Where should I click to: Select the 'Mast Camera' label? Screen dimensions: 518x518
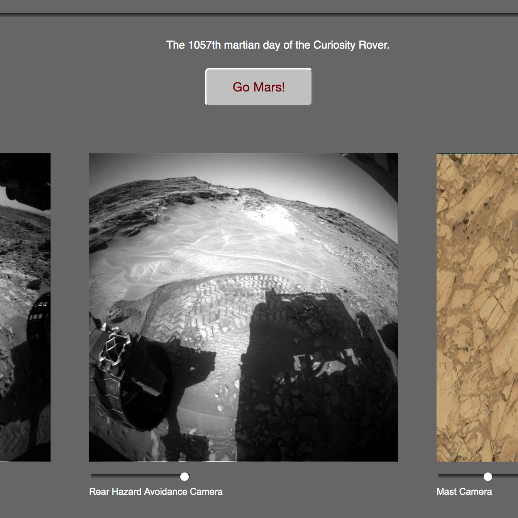coord(464,491)
